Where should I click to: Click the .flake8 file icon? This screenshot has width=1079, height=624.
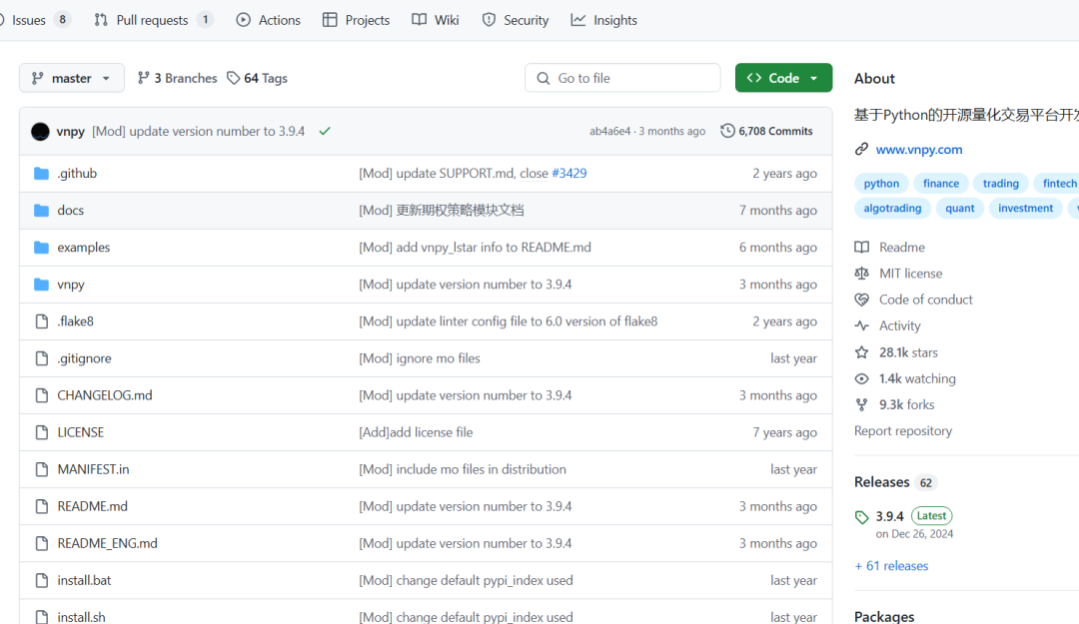coord(42,321)
